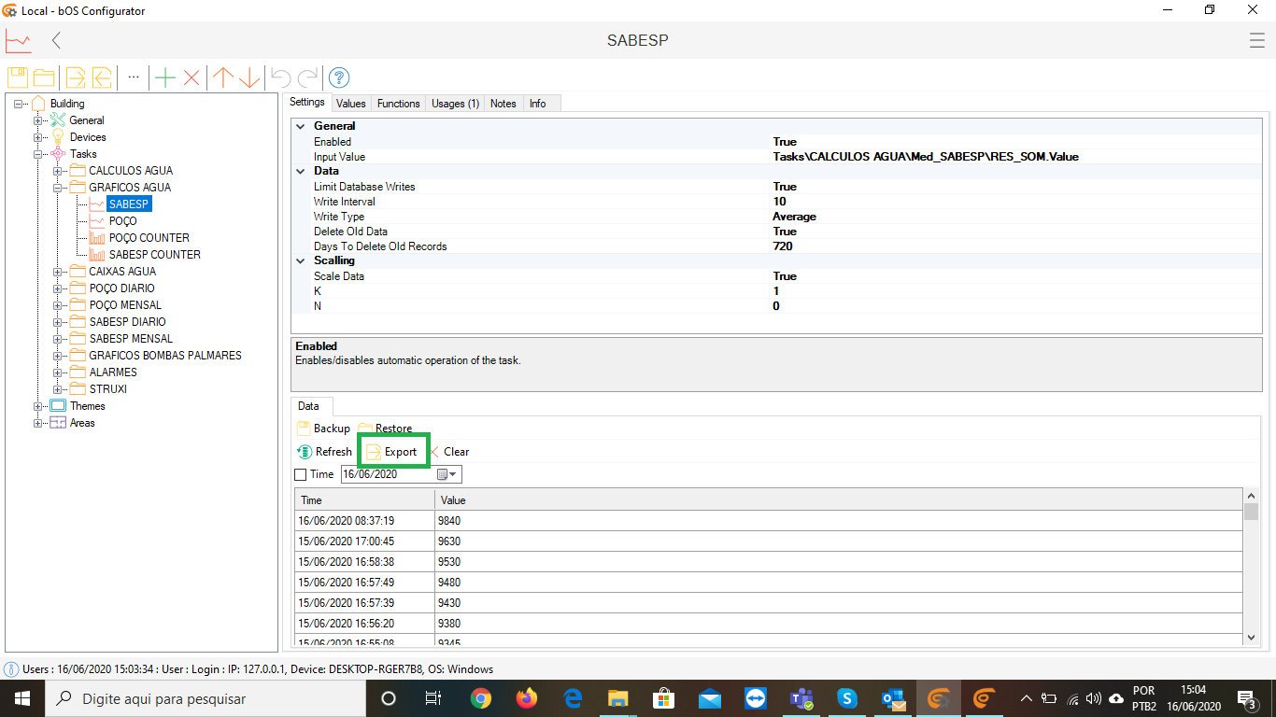
Task: Switch to the Values tab
Action: point(350,104)
